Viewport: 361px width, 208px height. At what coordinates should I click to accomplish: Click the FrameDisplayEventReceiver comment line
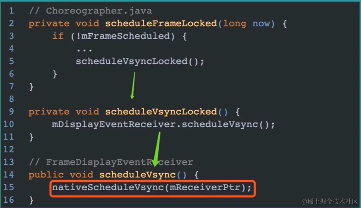[111, 162]
